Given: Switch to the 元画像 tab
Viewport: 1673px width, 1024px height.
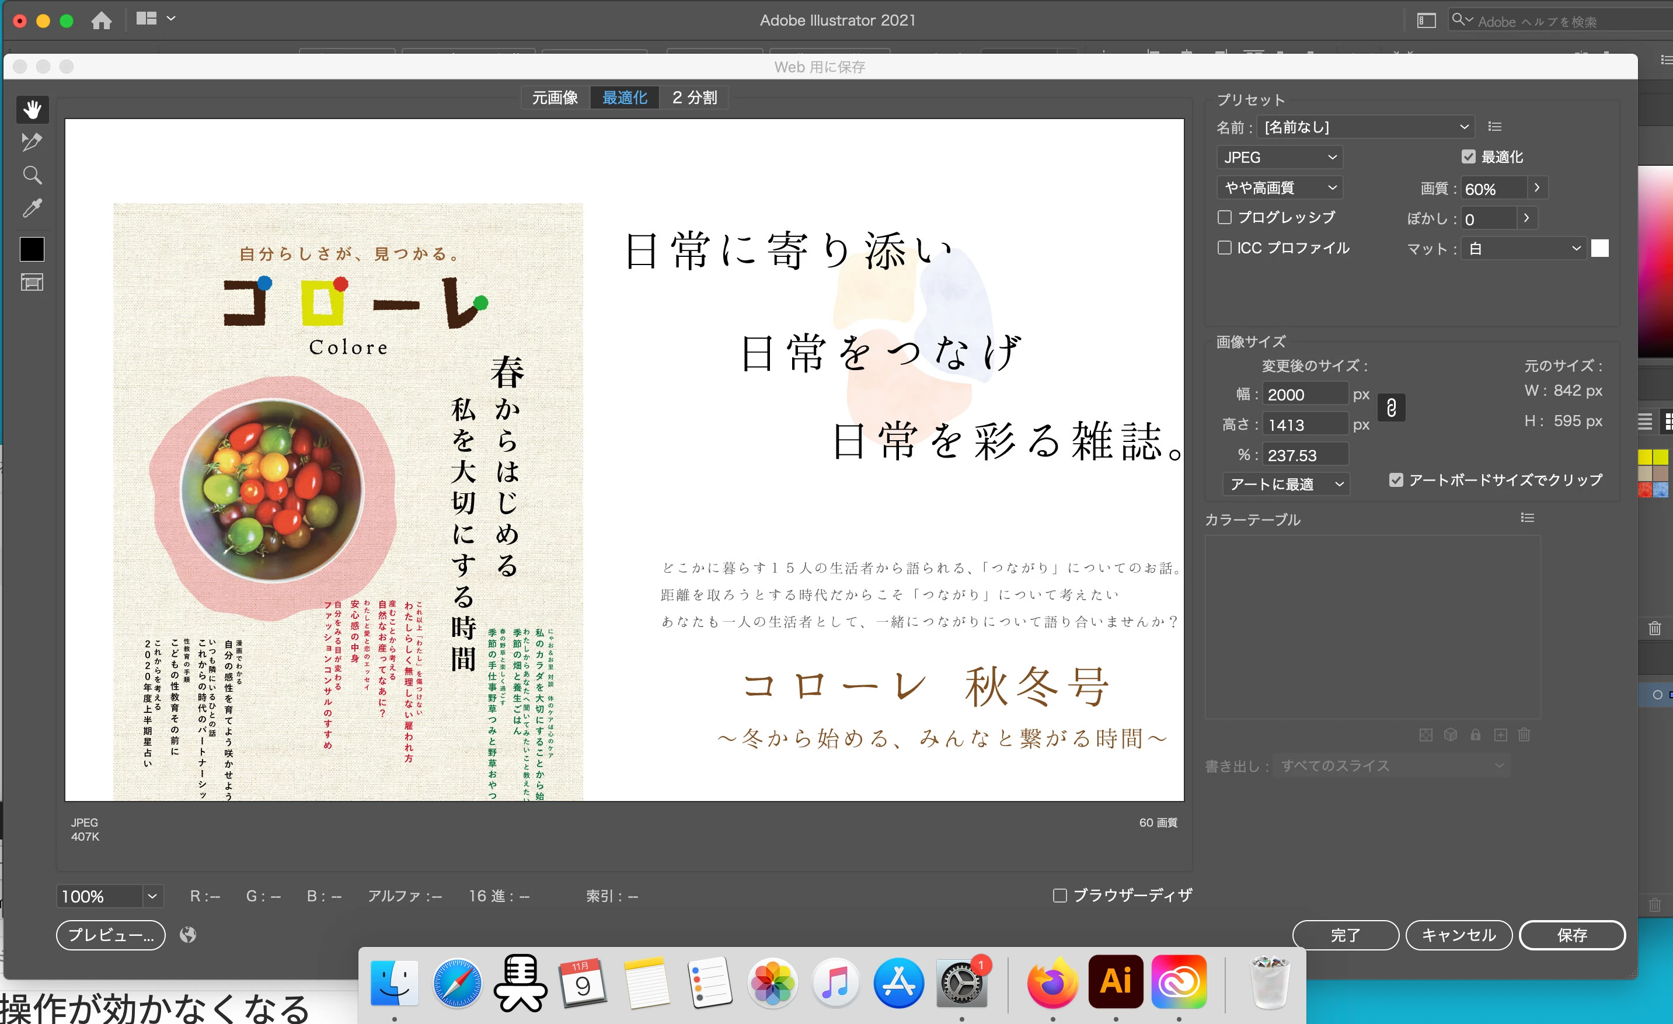Looking at the screenshot, I should pos(555,97).
